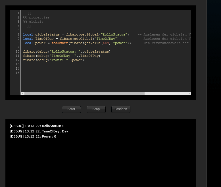Click the "TimeOfDay: Day" debug output line
The width and height of the screenshot is (221, 187).
click(x=39, y=131)
